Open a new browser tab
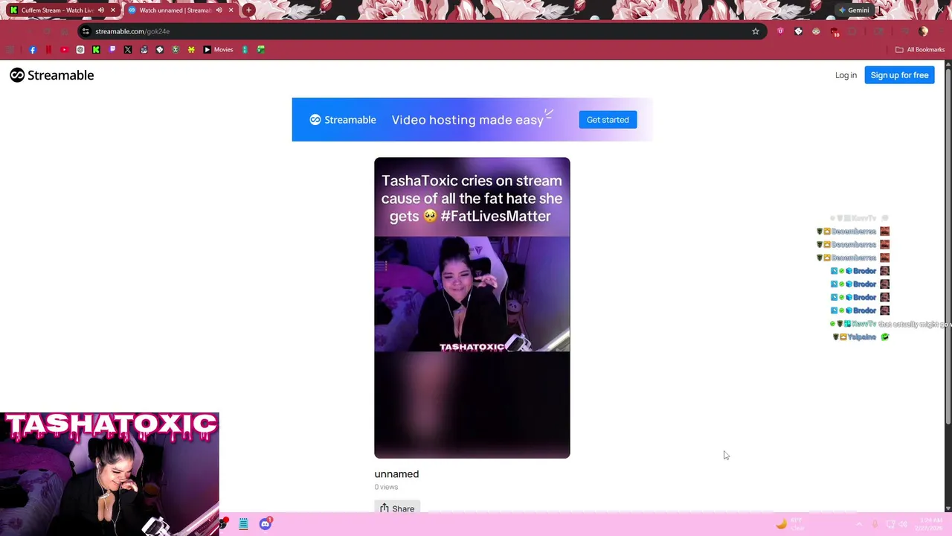 [x=249, y=10]
